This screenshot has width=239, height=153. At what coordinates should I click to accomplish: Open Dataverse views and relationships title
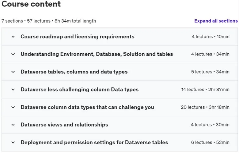[x=64, y=125]
